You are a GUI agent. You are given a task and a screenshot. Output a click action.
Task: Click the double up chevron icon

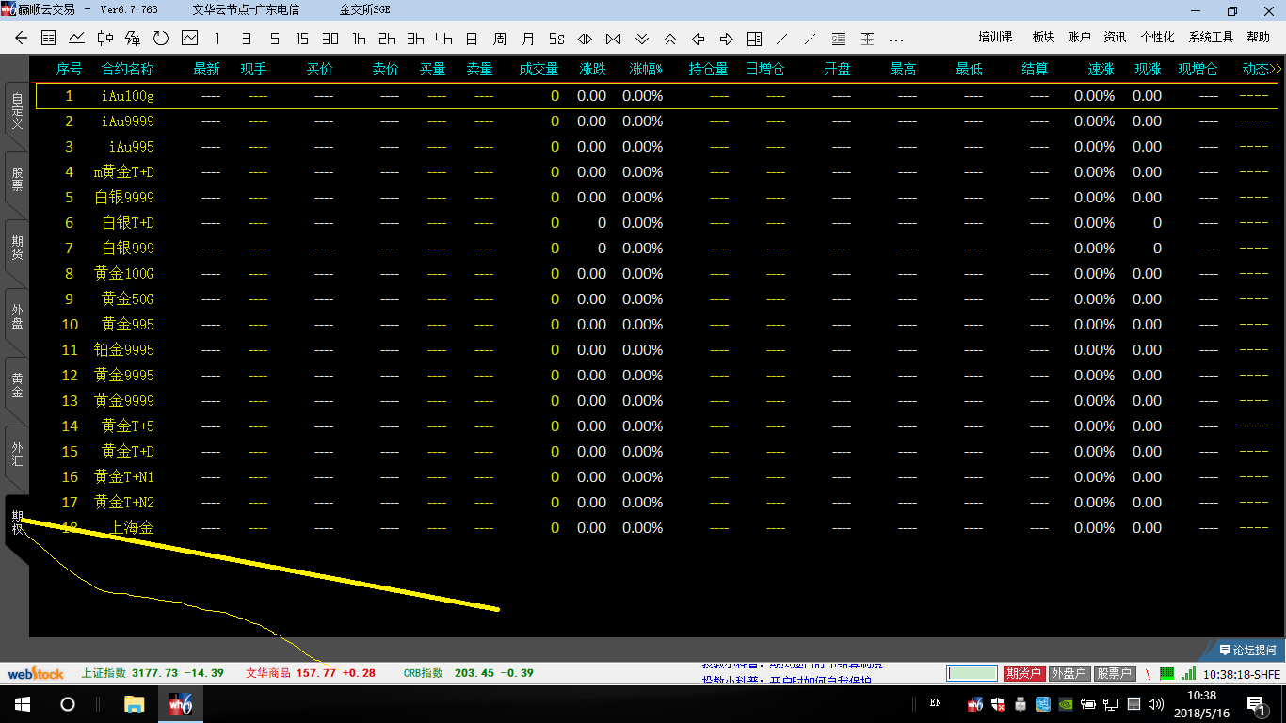[x=669, y=39]
